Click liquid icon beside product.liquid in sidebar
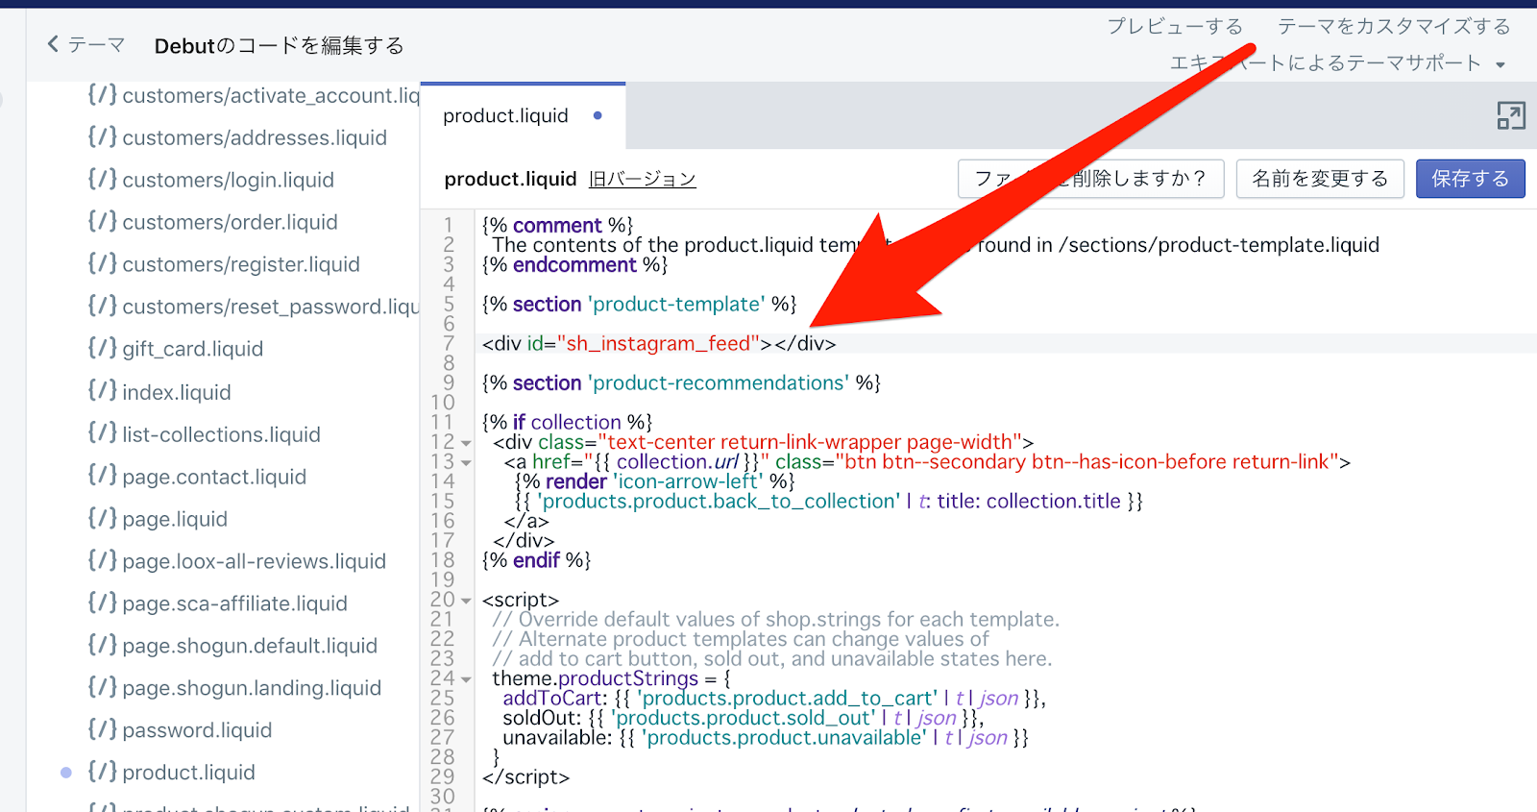1537x812 pixels. (x=102, y=772)
